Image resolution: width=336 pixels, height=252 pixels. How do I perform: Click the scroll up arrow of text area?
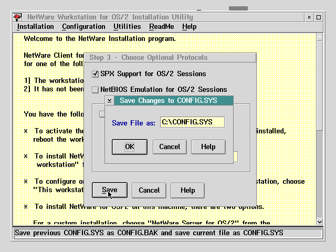click(x=320, y=37)
